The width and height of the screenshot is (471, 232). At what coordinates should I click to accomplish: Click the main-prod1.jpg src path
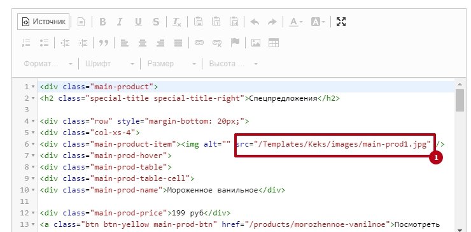[x=342, y=145]
